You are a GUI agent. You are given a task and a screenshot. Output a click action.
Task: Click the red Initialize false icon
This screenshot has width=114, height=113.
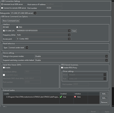pyautogui.click(x=75, y=97)
